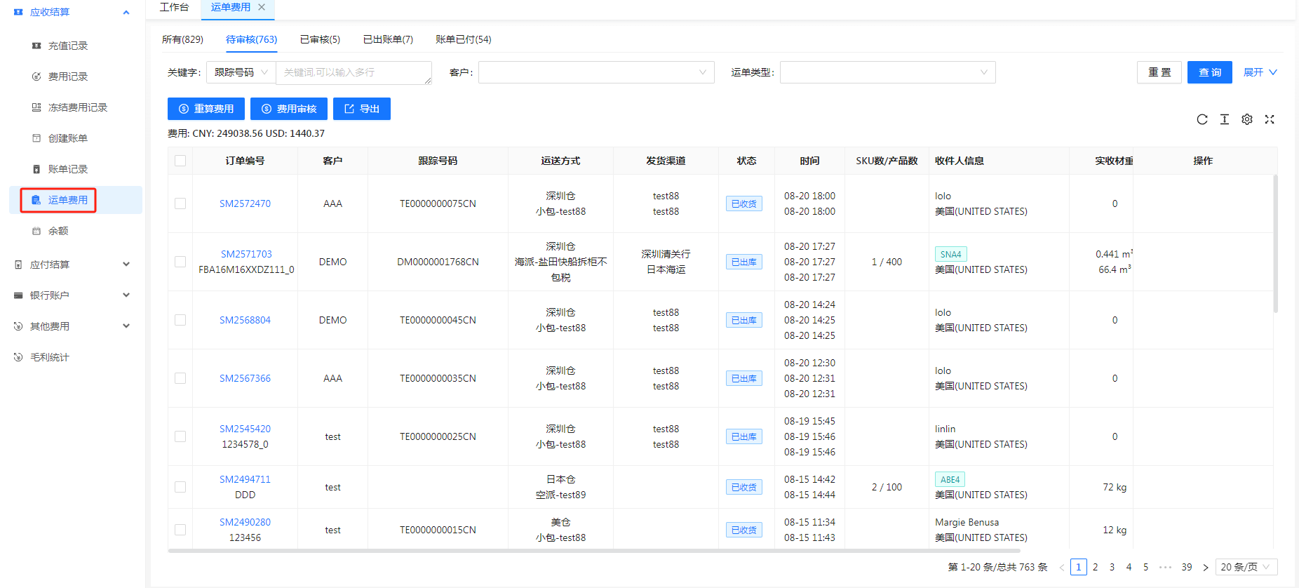Open the 跟踪号码 keyword type dropdown
The image size is (1299, 588).
241,72
